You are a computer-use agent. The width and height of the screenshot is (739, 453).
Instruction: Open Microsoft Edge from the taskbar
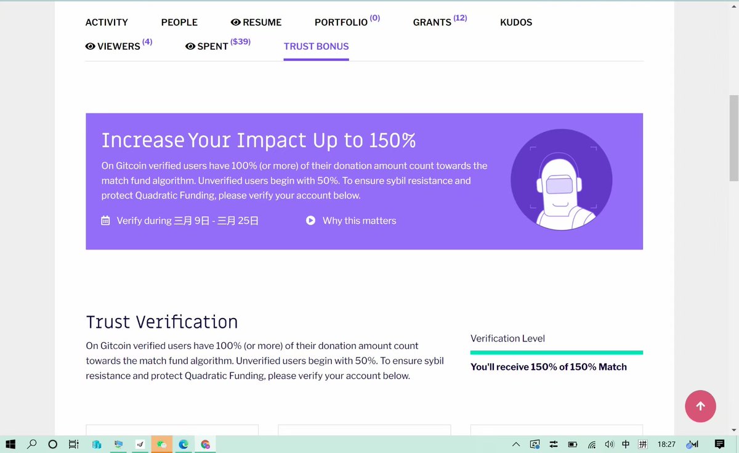pyautogui.click(x=184, y=444)
